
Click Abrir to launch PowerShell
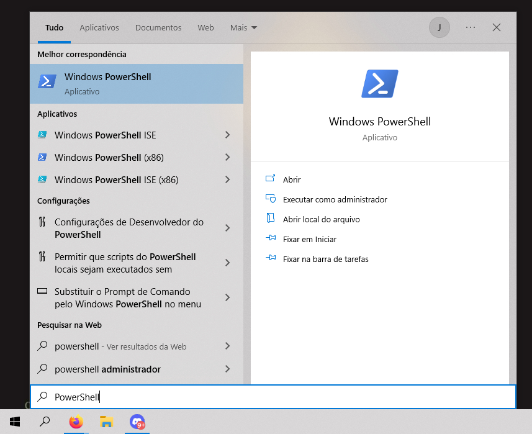click(292, 179)
